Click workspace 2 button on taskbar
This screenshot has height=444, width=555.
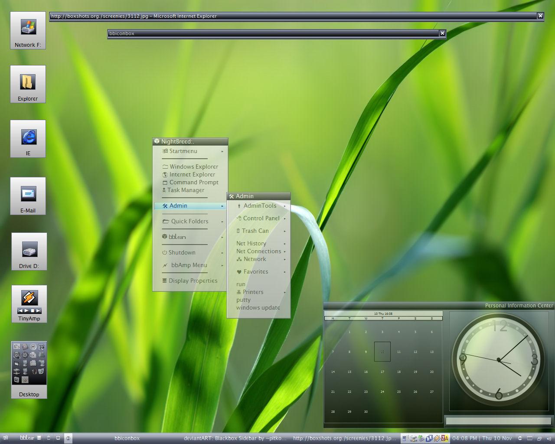pyautogui.click(x=68, y=438)
